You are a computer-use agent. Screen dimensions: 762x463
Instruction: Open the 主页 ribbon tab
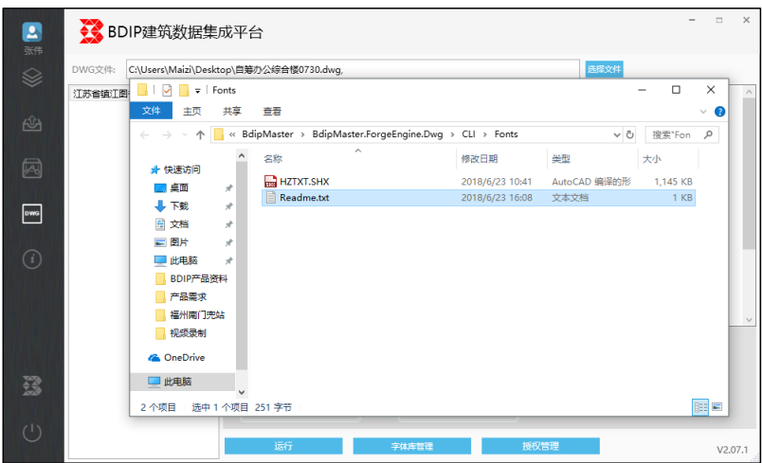point(192,111)
